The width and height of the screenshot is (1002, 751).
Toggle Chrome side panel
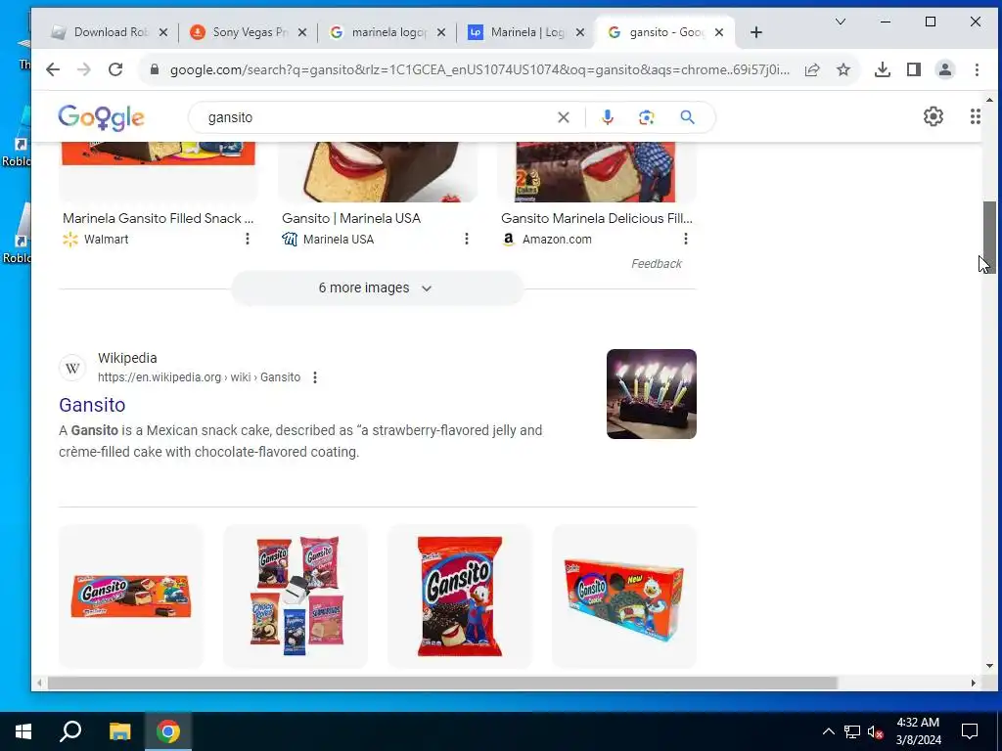914,69
